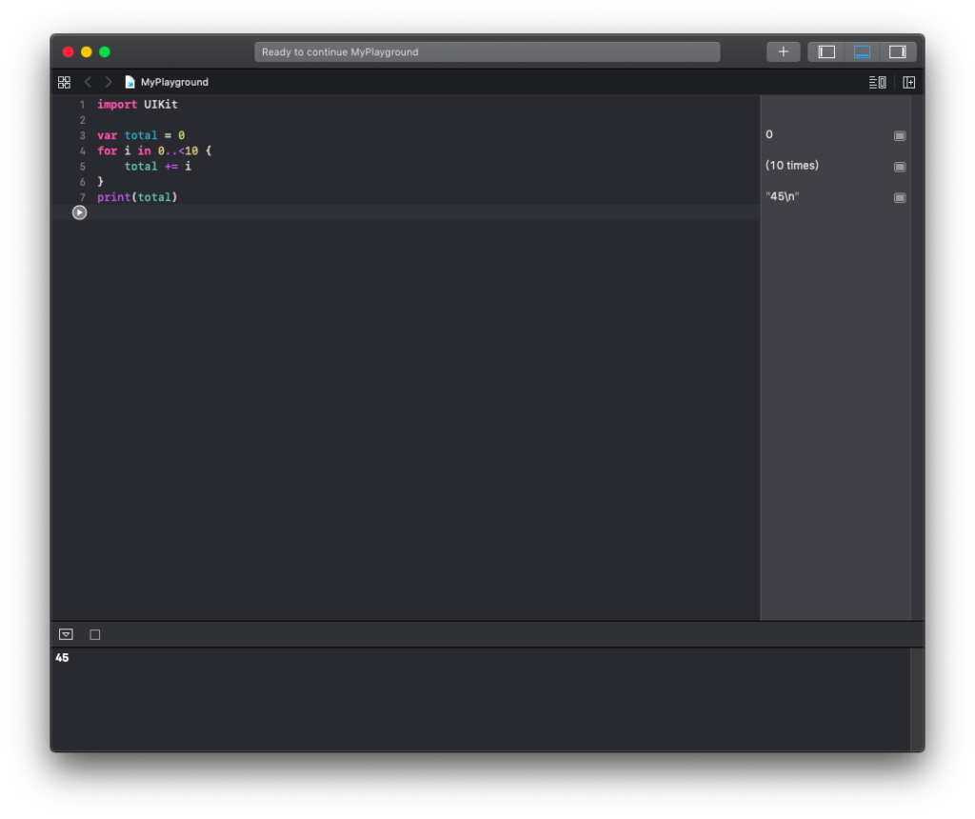
Task: Go back in editor history
Action: point(88,82)
